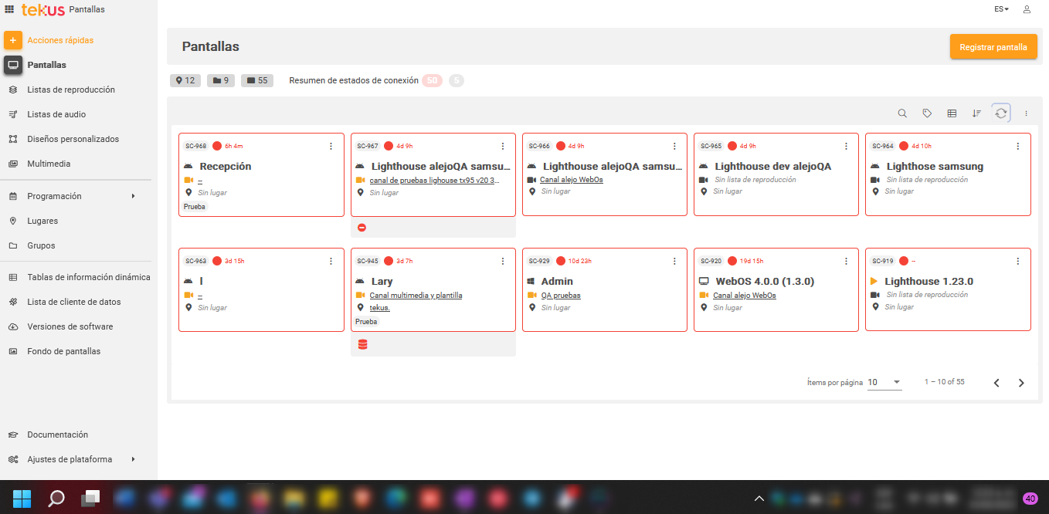Viewport: 1049px width, 514px height.
Task: Click the user profile icon
Action: click(x=1027, y=9)
